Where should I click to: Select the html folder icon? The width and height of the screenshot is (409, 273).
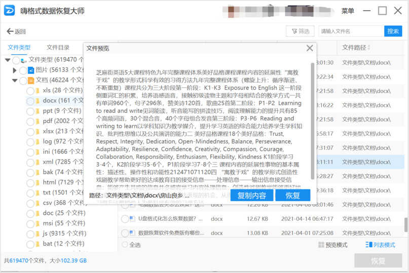[38, 183]
